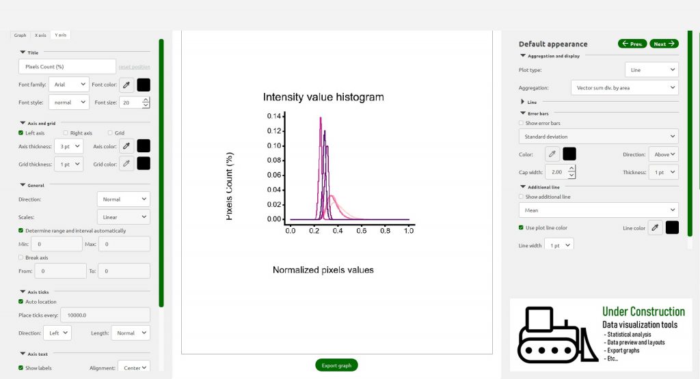Click the Grid color eyedropper icon

[126, 163]
